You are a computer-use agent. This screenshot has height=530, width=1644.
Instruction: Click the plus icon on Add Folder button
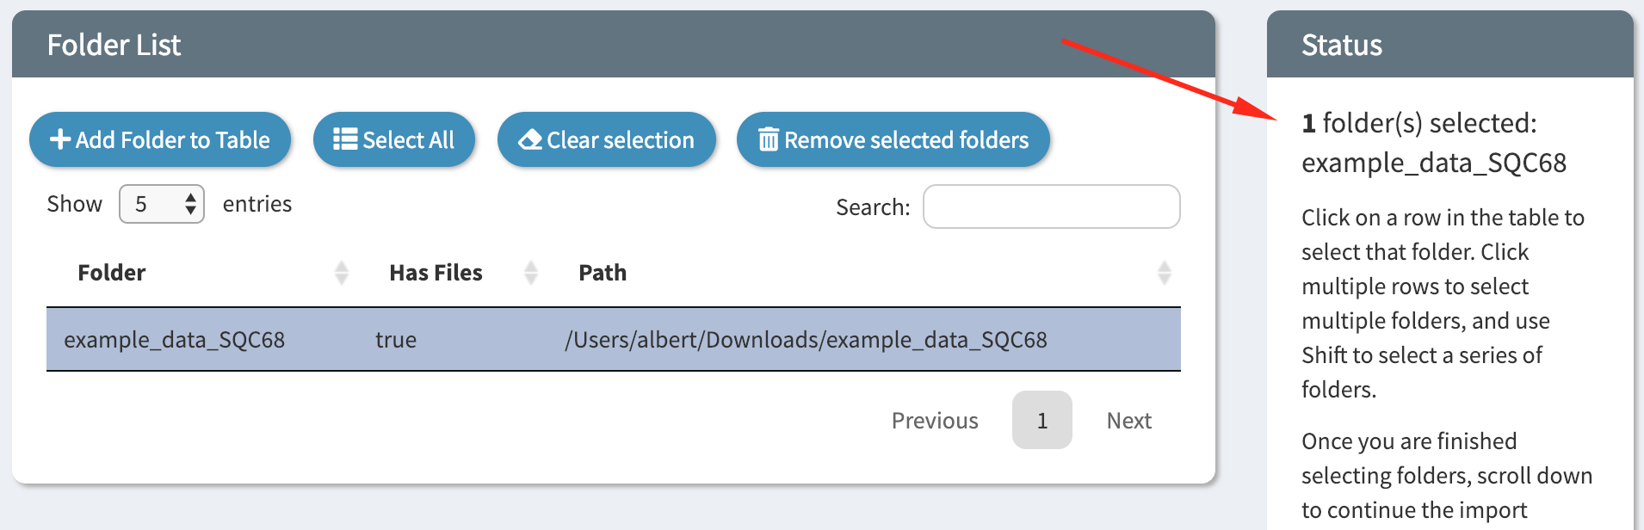[60, 139]
